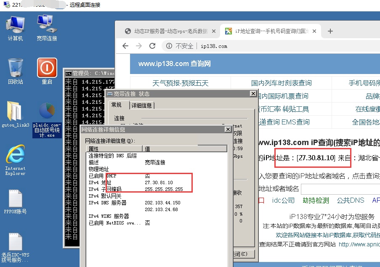Viewport: 380px width, 267px height.
Task: Click the 关闭(C) button in status dialog
Action: [x=244, y=254]
